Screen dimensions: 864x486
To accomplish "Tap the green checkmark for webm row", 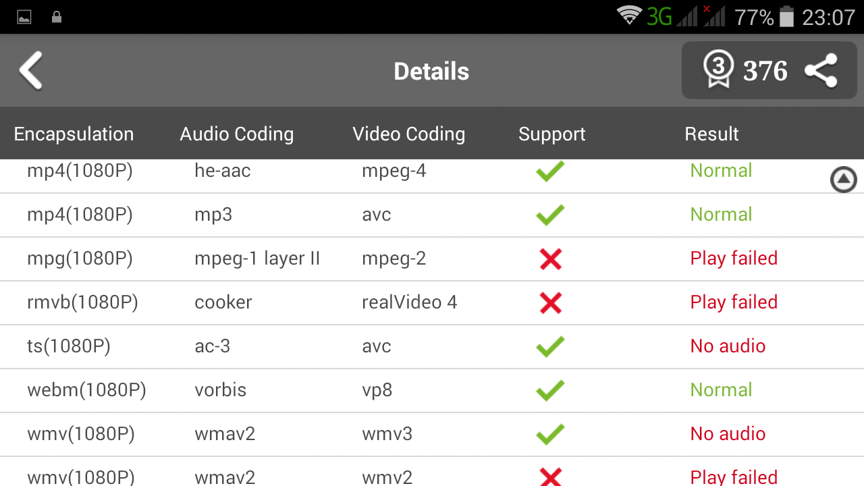I will (550, 390).
